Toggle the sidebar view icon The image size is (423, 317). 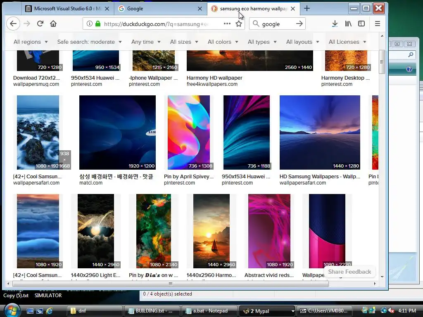pos(361,24)
